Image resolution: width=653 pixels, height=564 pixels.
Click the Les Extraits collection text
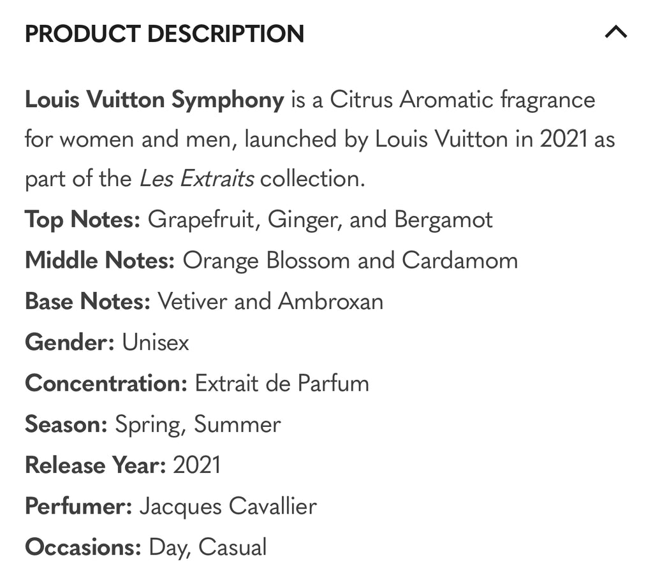coord(196,178)
